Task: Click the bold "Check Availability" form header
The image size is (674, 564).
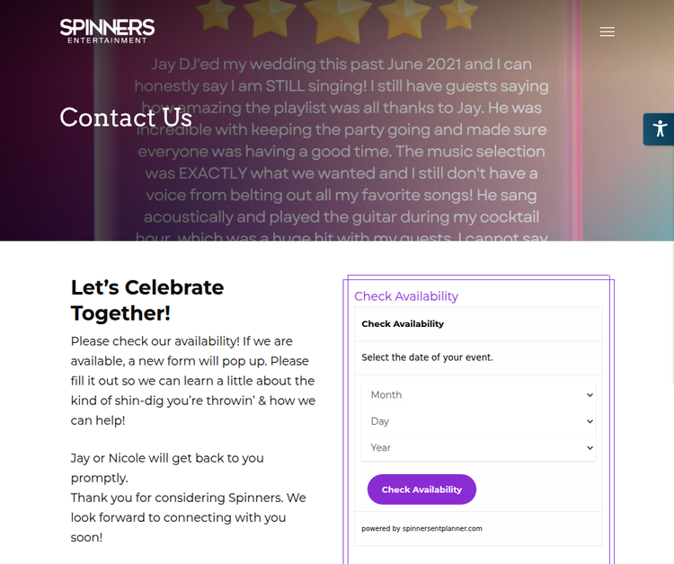Action: click(x=403, y=324)
